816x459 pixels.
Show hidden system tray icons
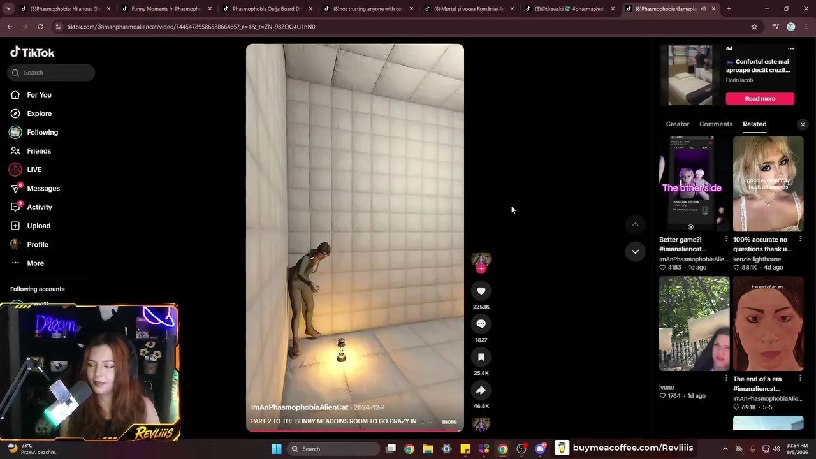click(725, 449)
